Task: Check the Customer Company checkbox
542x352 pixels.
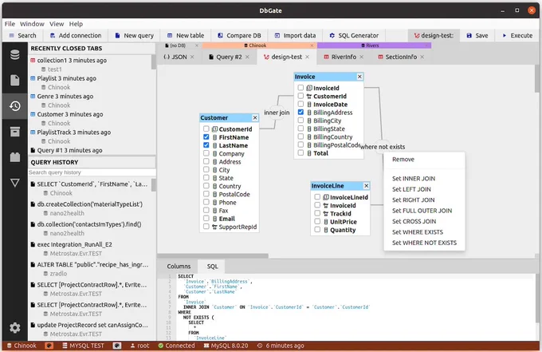Action: [x=206, y=153]
